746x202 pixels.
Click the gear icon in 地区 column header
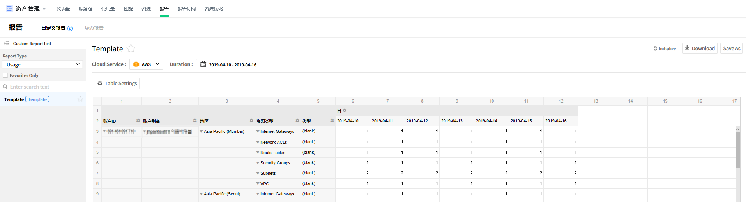[251, 121]
